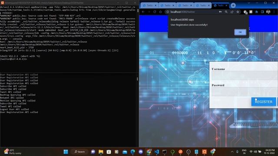The width and height of the screenshot is (278, 156).
Task: Open the terminal app in taskbar
Action: [165, 152]
